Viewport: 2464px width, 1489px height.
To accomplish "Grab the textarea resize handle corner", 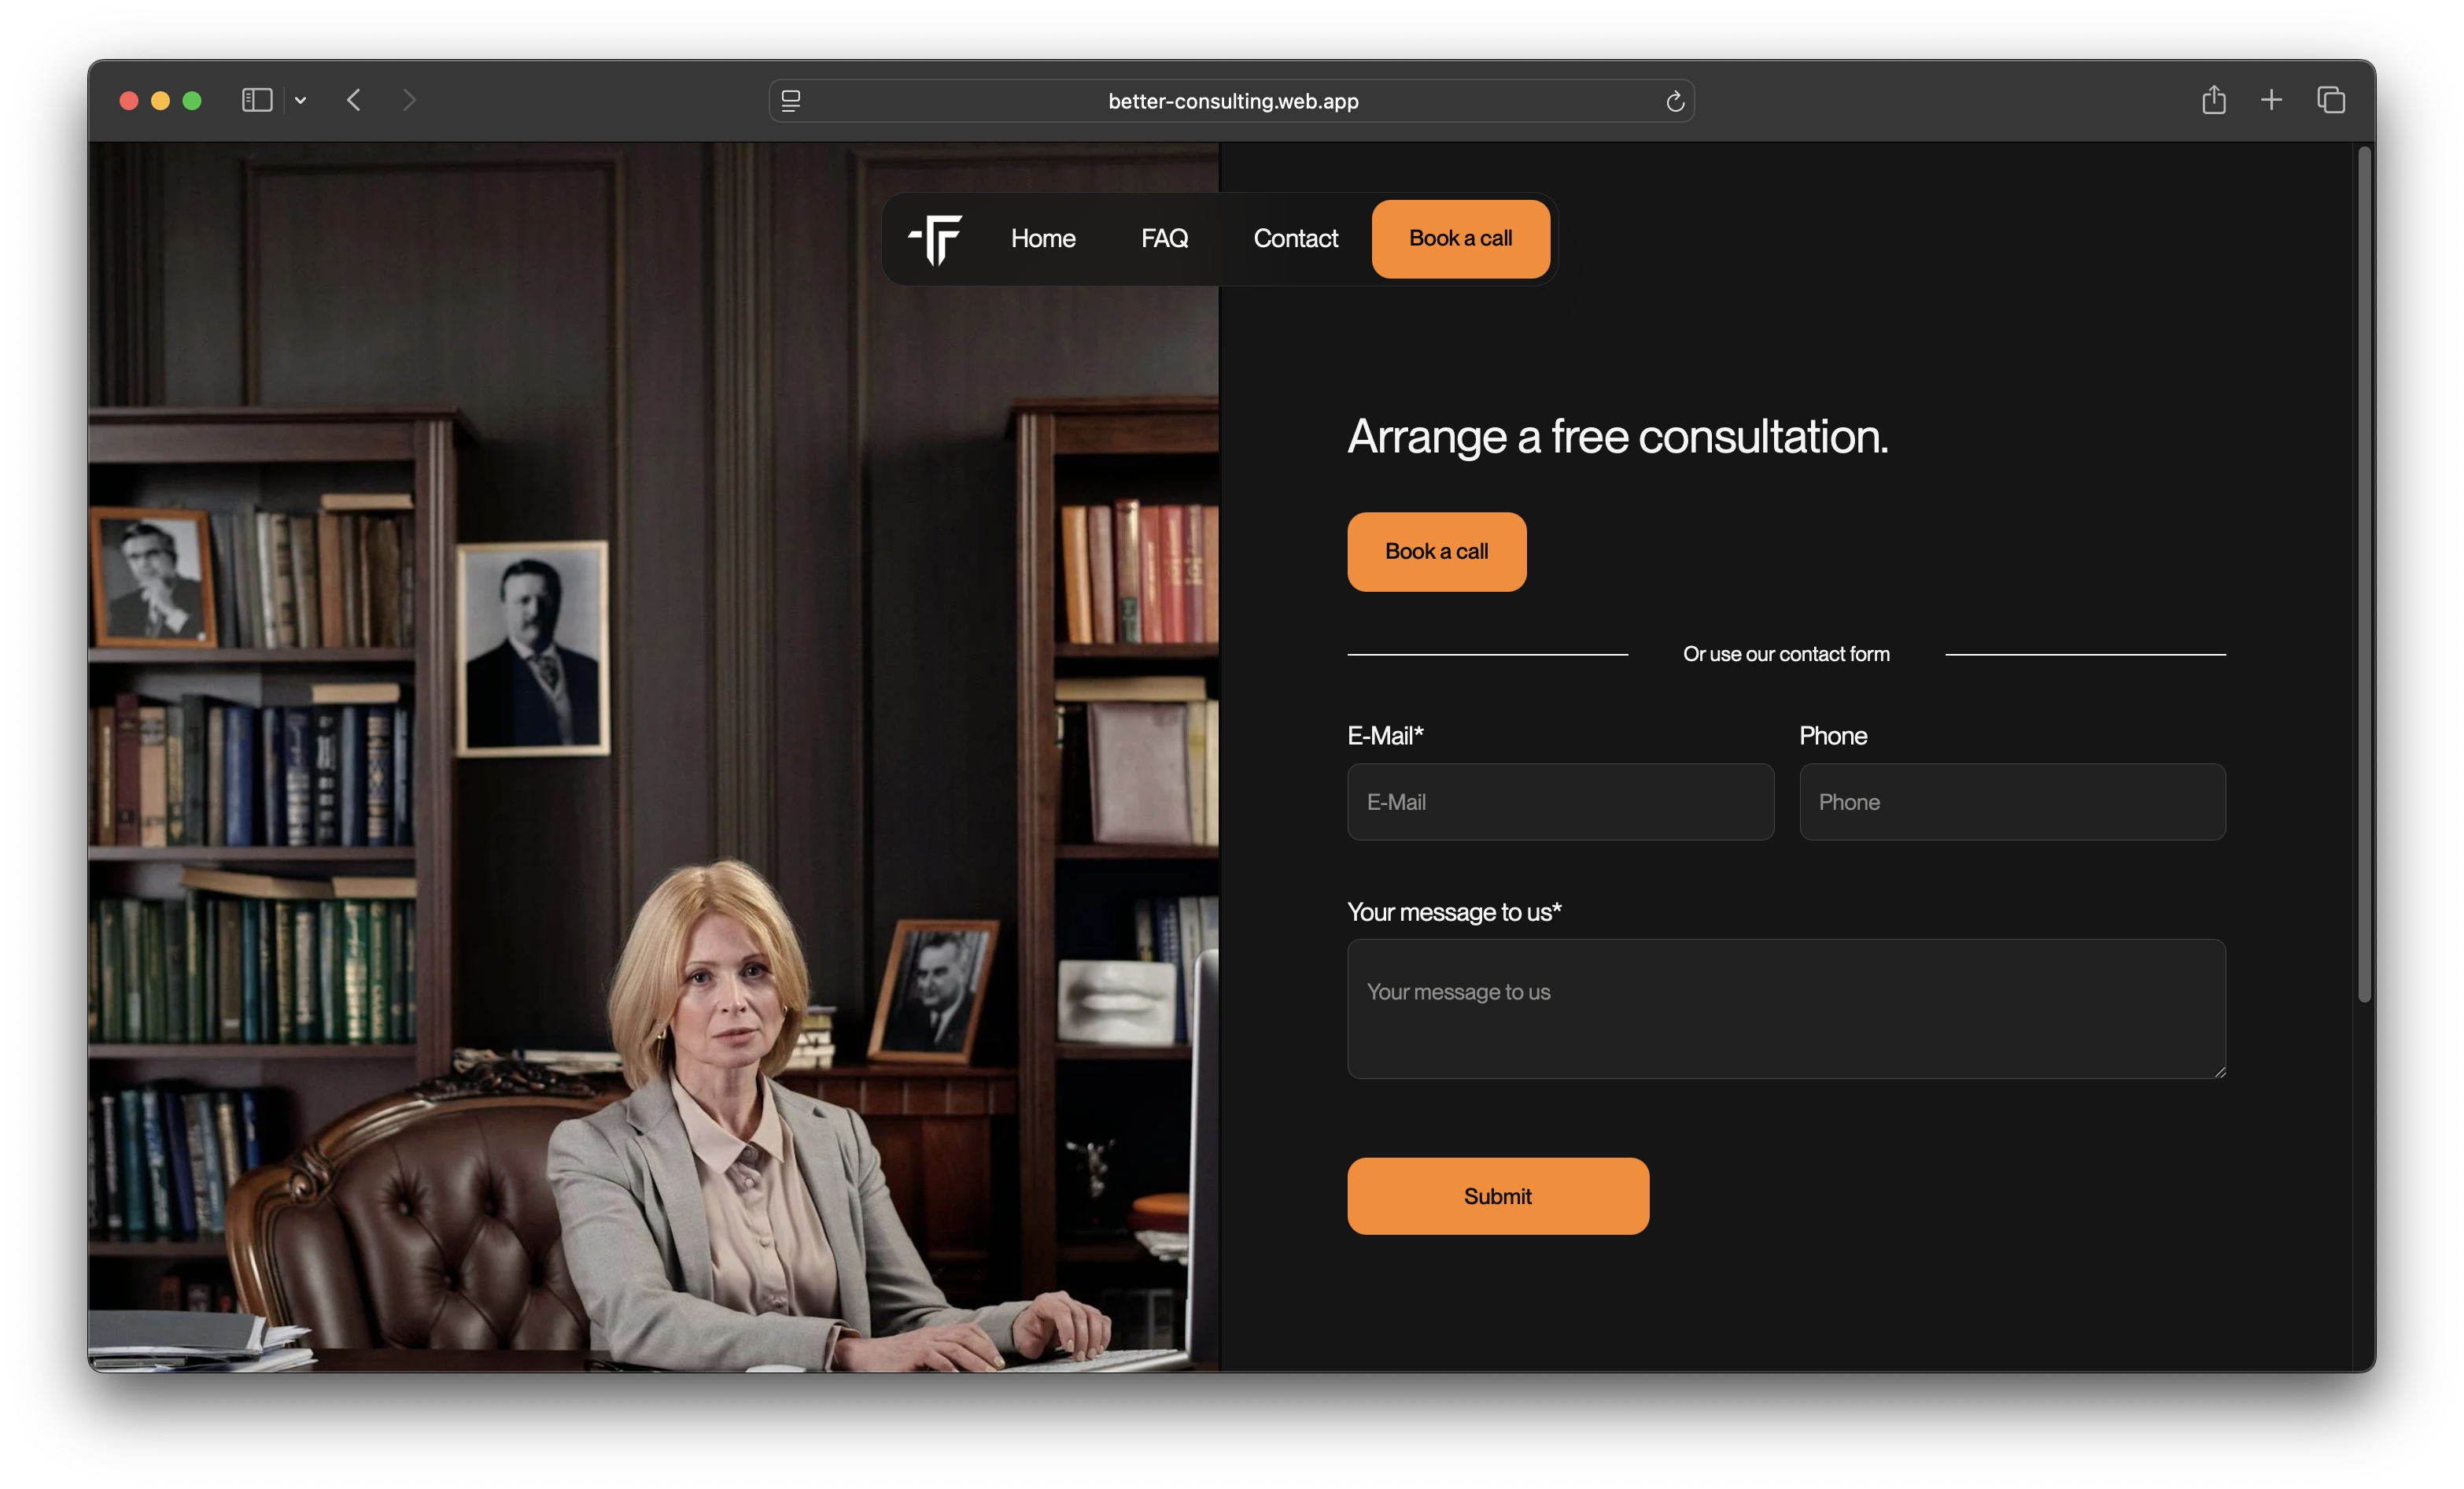I will tap(2219, 1071).
